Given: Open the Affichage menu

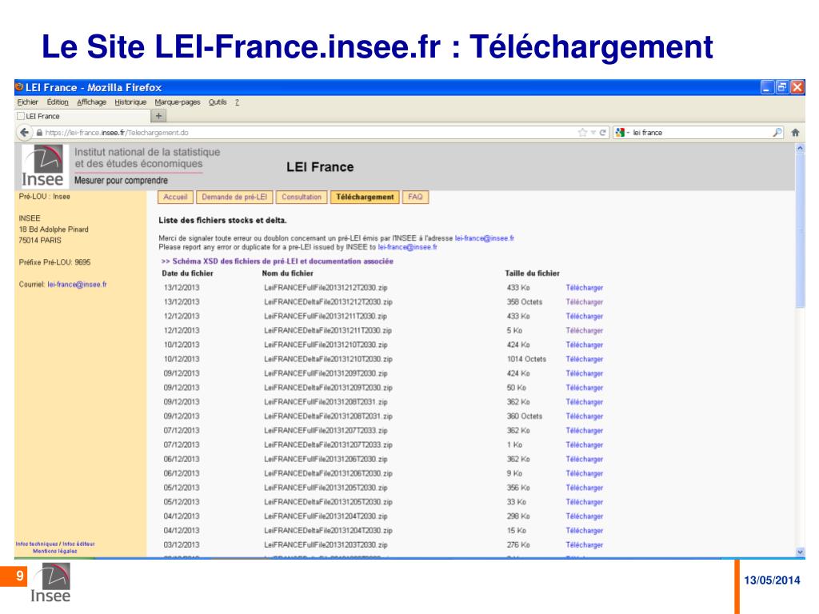Looking at the screenshot, I should [91, 102].
